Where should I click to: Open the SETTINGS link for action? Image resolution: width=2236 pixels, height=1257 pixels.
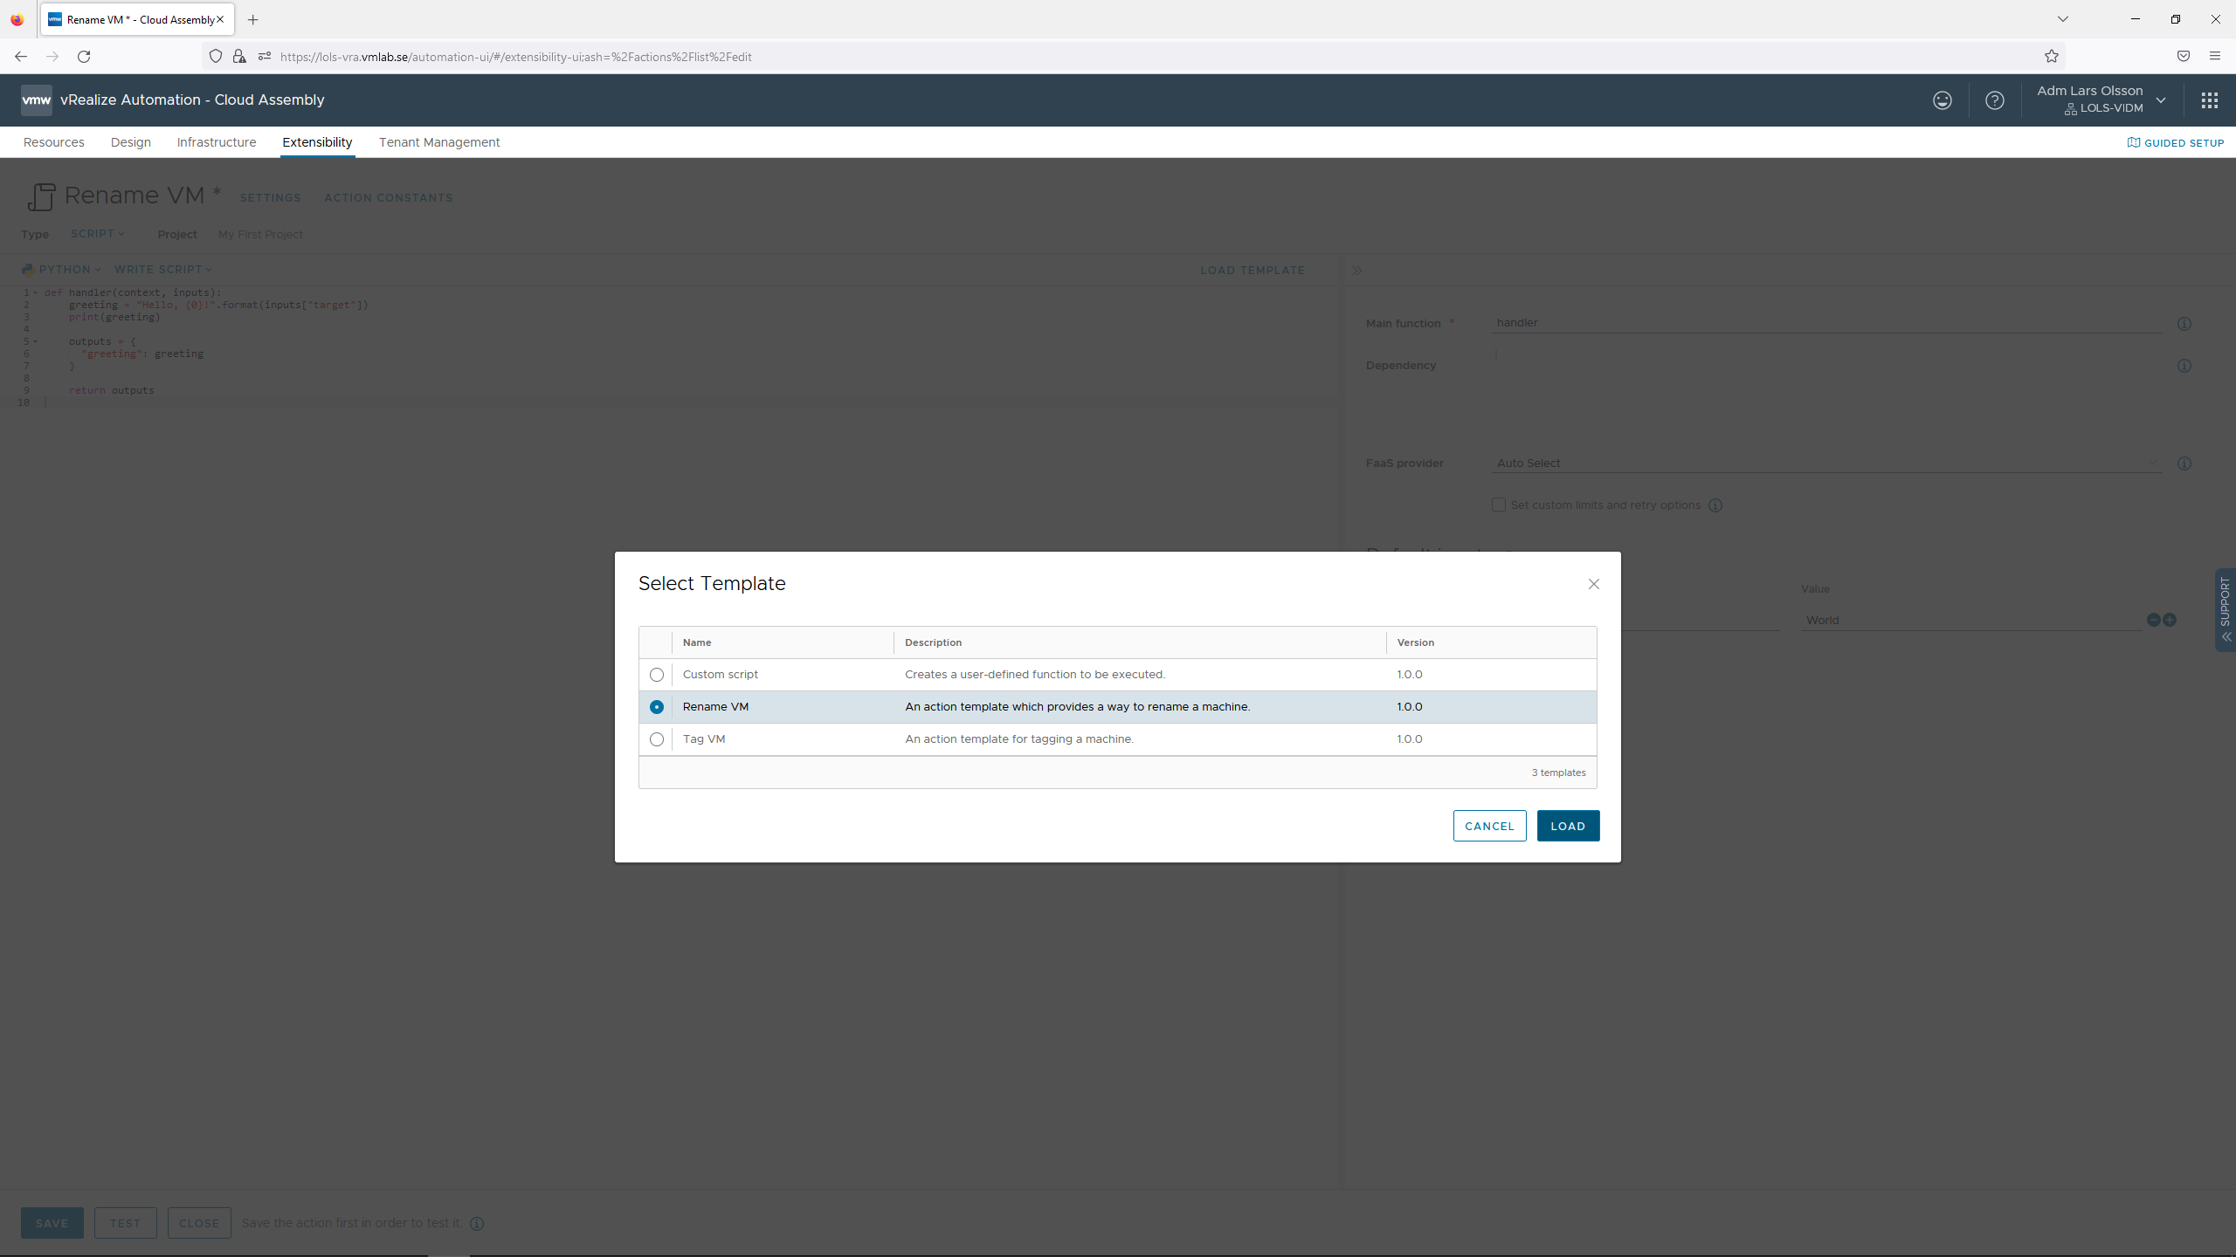pyautogui.click(x=271, y=198)
